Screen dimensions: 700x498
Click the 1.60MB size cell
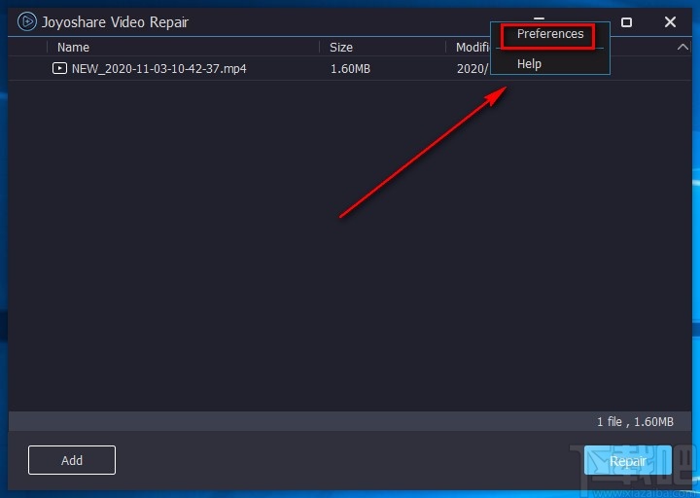coord(350,69)
